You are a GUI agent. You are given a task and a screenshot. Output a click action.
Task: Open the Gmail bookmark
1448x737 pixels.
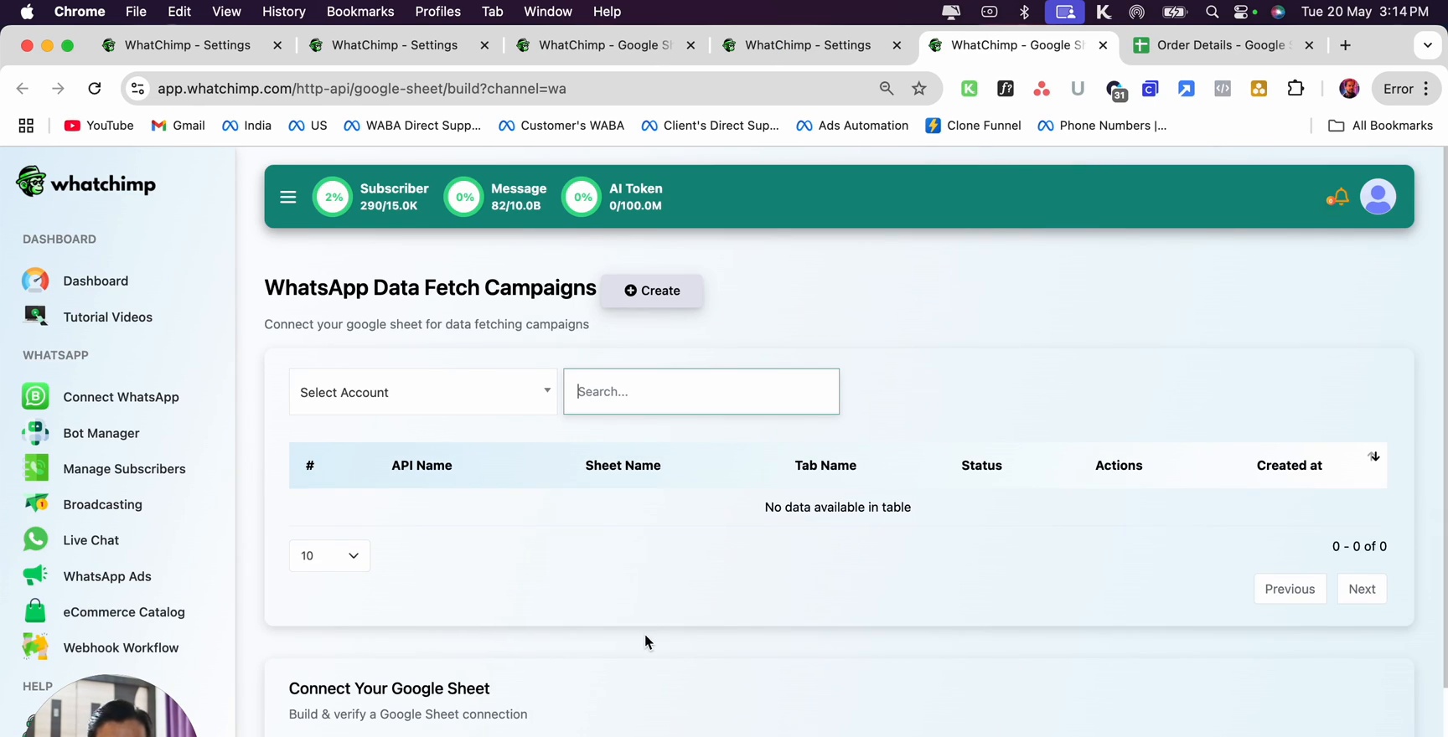(178, 126)
